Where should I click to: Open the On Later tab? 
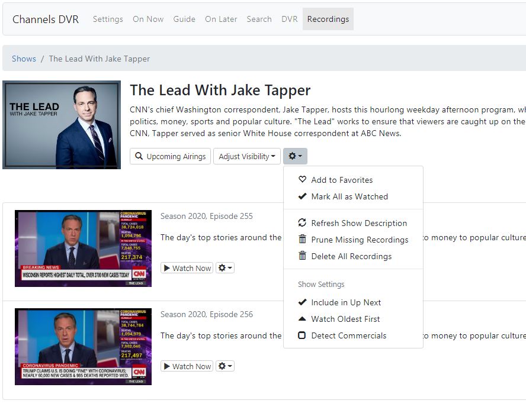click(221, 19)
